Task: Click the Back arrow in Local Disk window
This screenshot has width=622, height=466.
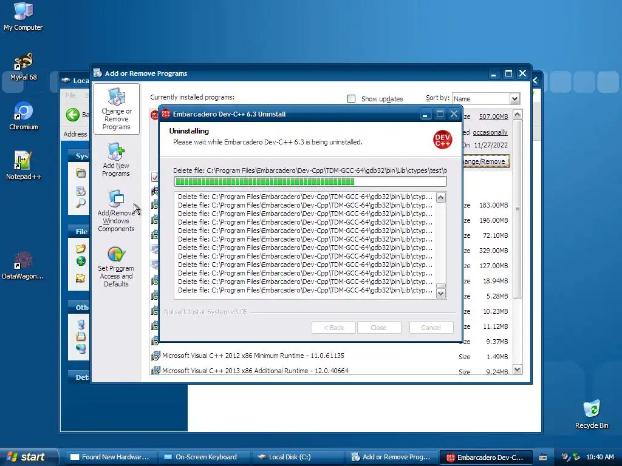Action: click(x=73, y=115)
